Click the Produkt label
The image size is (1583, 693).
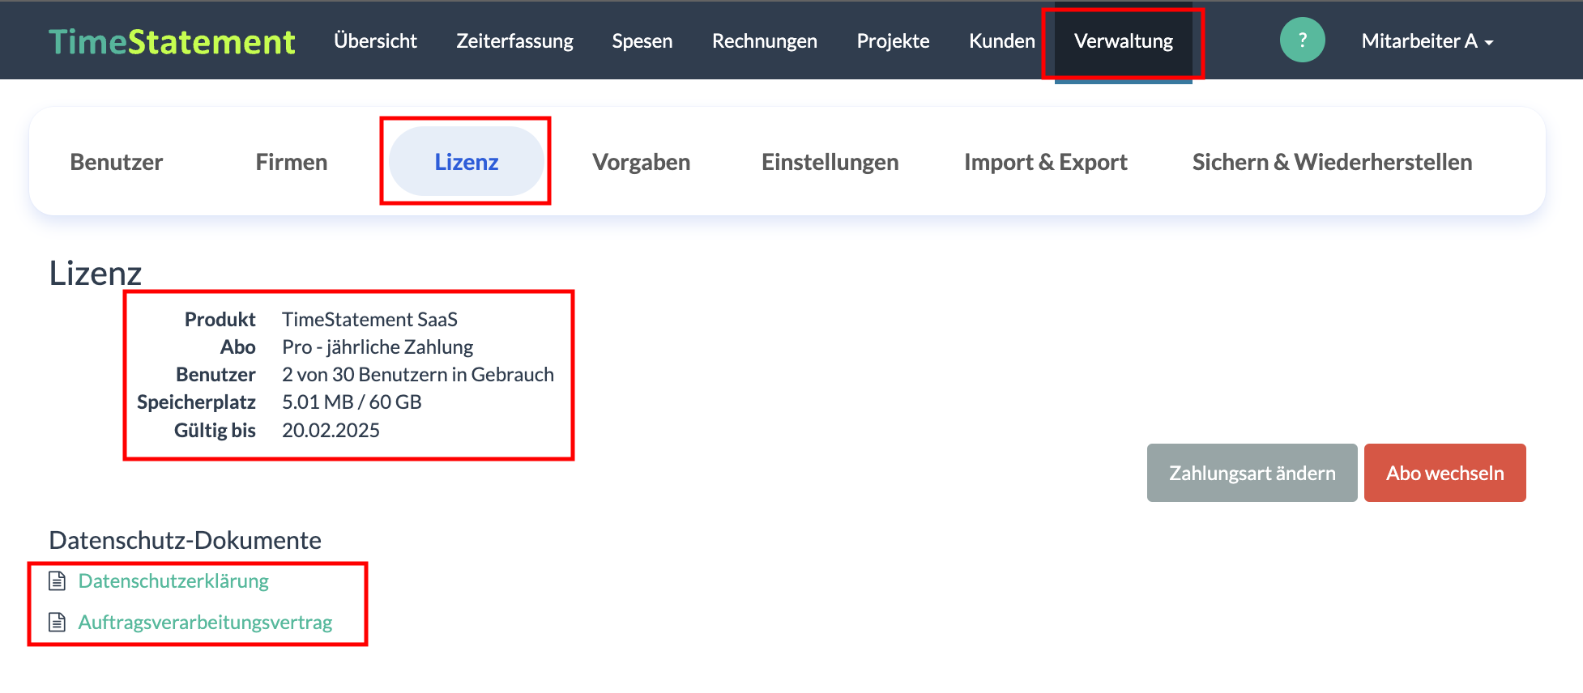pos(220,320)
